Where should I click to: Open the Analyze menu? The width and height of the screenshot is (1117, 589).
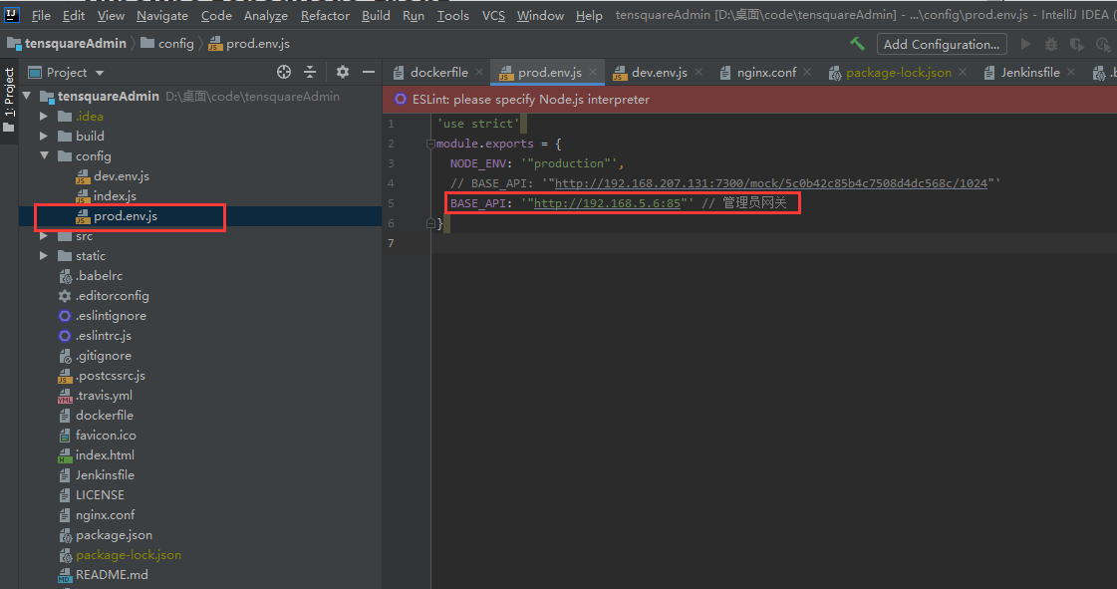coord(266,15)
